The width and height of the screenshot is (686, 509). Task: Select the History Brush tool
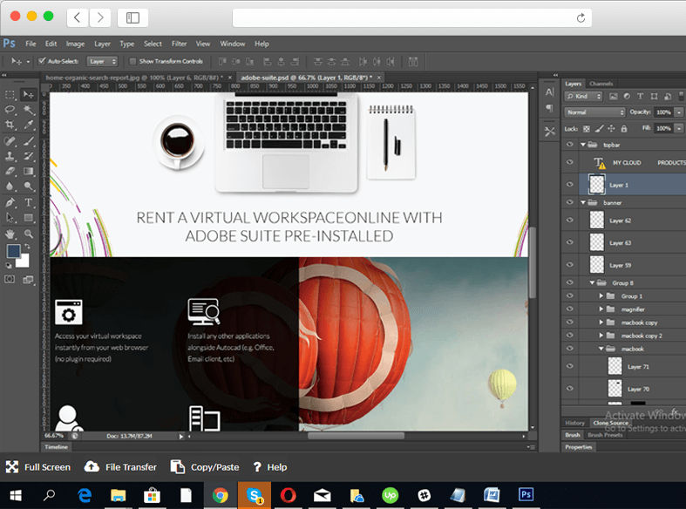[29, 156]
